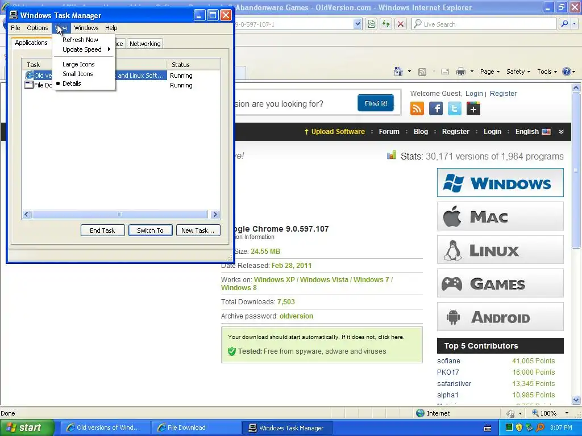Expand the Tools menu in IE
The image size is (582, 436).
coord(547,72)
